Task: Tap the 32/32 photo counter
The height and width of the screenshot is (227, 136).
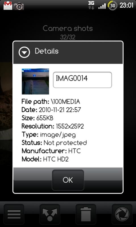Action: click(x=68, y=37)
